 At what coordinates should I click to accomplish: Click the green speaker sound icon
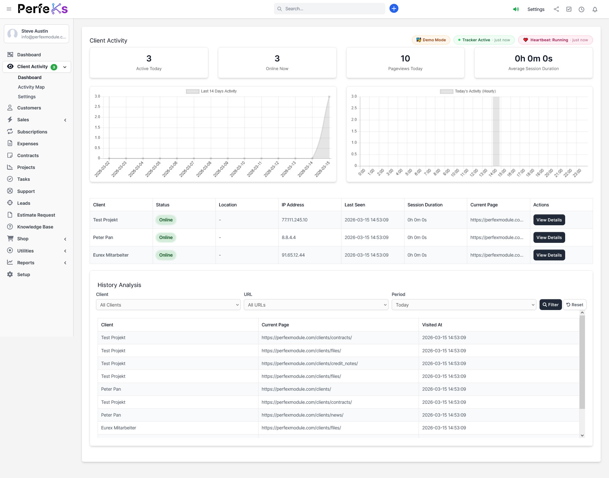pos(516,9)
